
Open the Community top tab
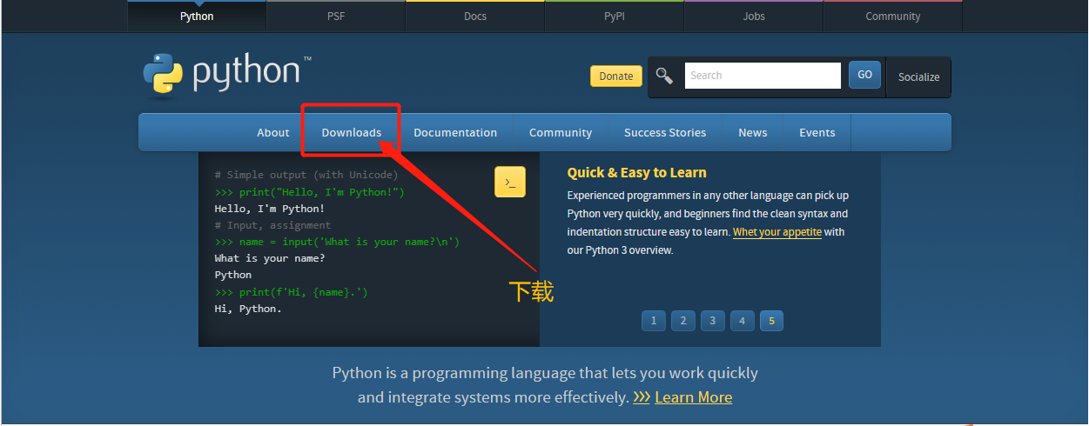(893, 16)
